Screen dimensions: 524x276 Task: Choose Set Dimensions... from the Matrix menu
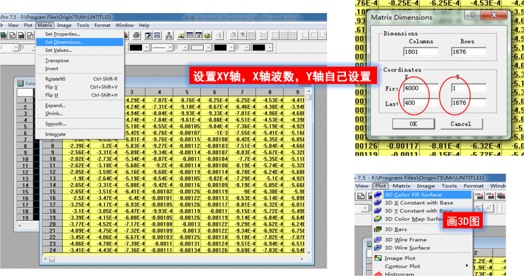(79, 42)
